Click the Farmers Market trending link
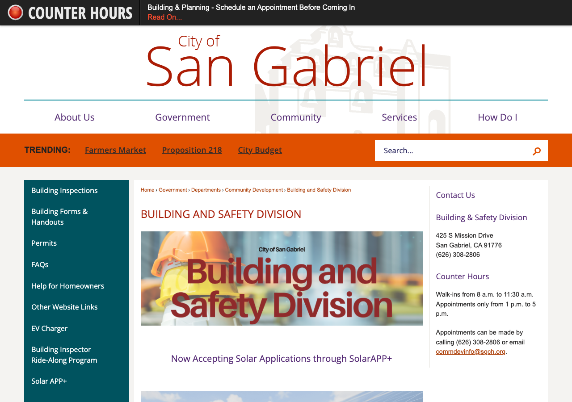The image size is (572, 402). tap(115, 150)
